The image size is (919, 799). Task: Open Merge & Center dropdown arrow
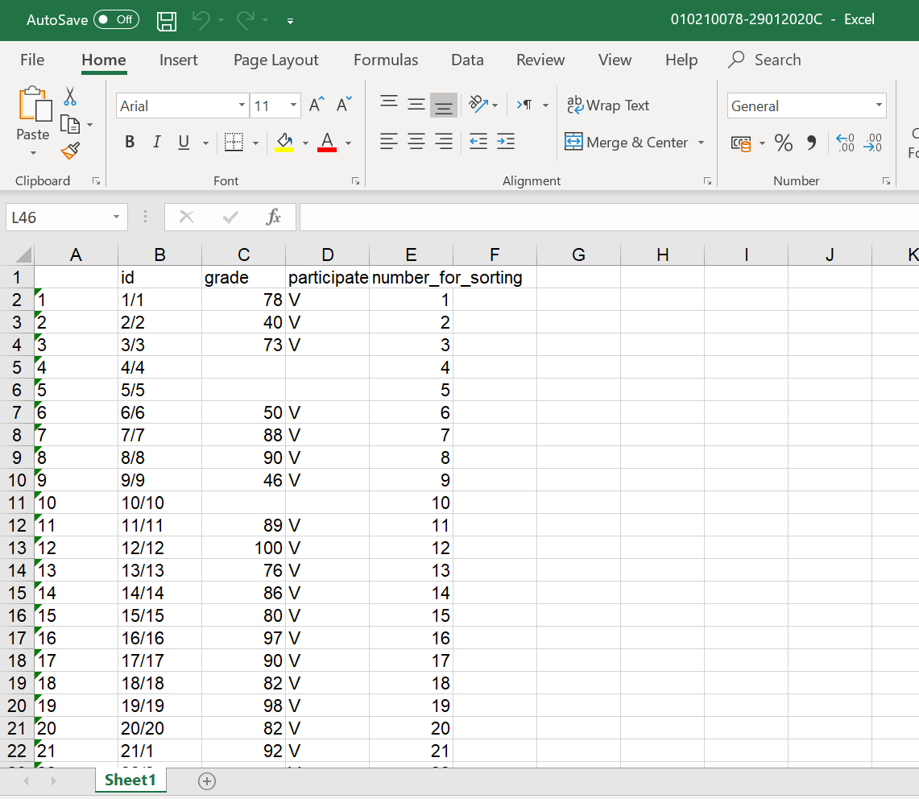pos(701,143)
